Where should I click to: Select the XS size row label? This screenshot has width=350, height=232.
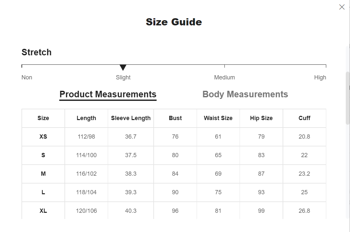[43, 137]
